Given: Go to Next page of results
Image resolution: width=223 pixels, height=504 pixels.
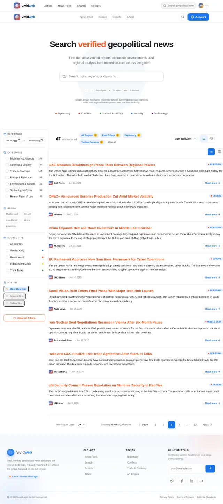Looking at the screenshot, I should tap(207, 425).
